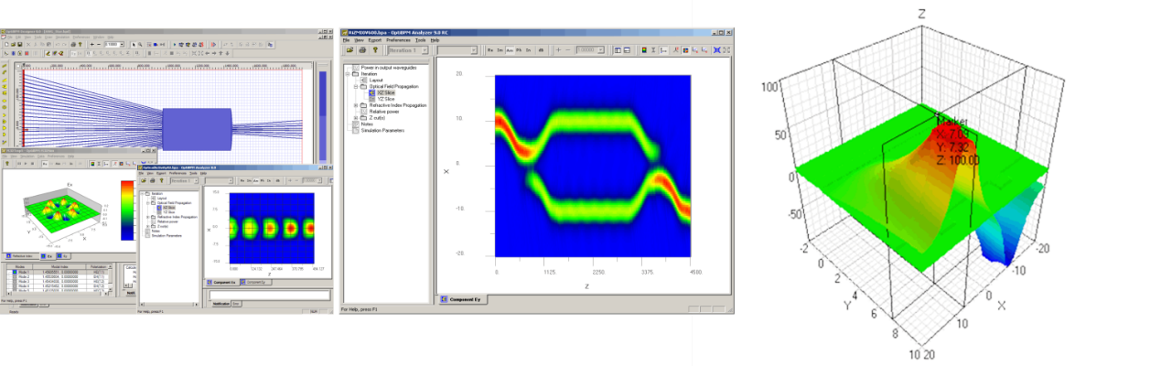The width and height of the screenshot is (1161, 366).
Task: Open the Iteration 1 dropdown
Action: click(x=425, y=50)
